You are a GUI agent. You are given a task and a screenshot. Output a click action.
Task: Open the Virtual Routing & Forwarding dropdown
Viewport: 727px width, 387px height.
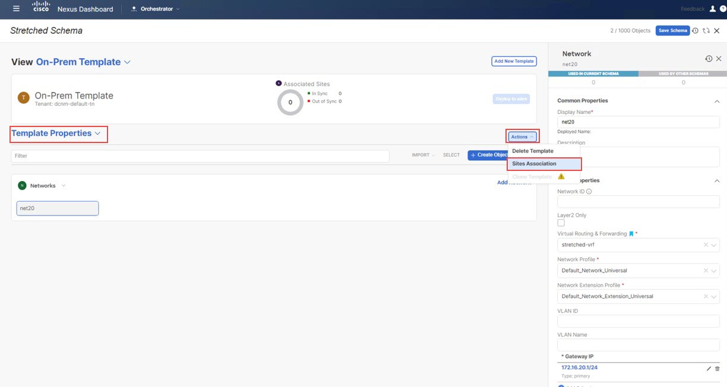715,245
